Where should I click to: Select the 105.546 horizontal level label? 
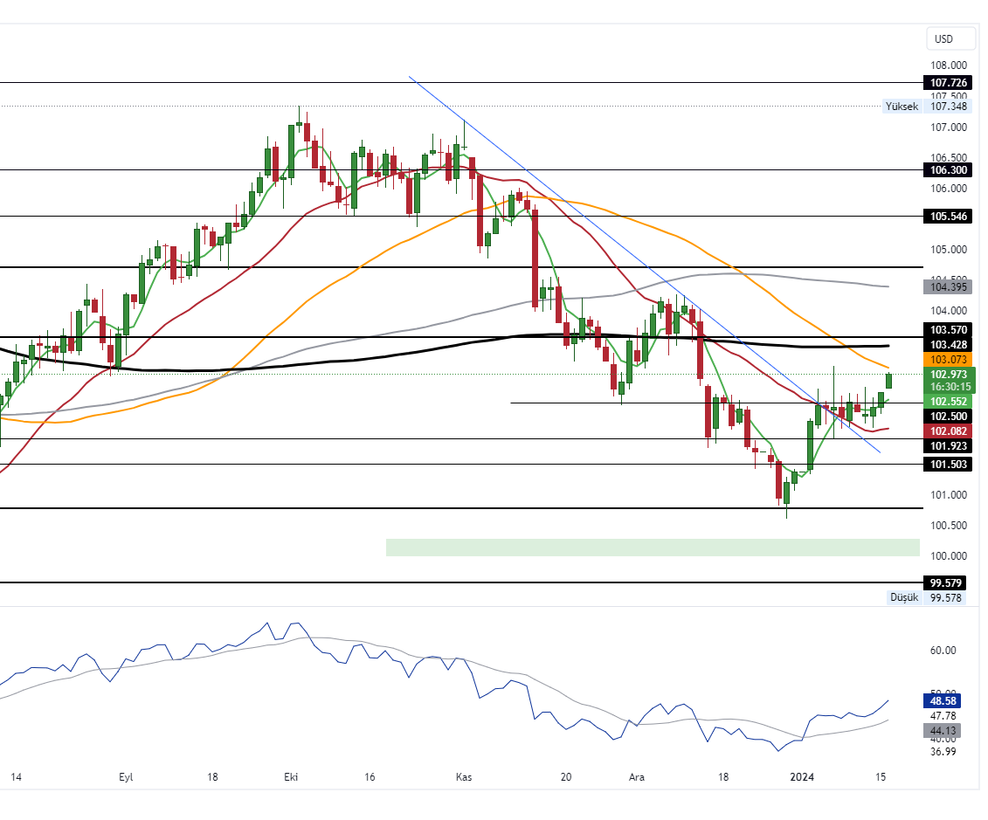947,216
